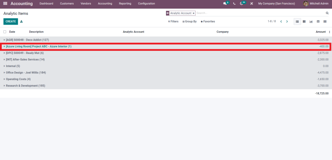This screenshot has height=160, width=332.
Task: Click the -2,875.00 amount value
Action: click(323, 53)
